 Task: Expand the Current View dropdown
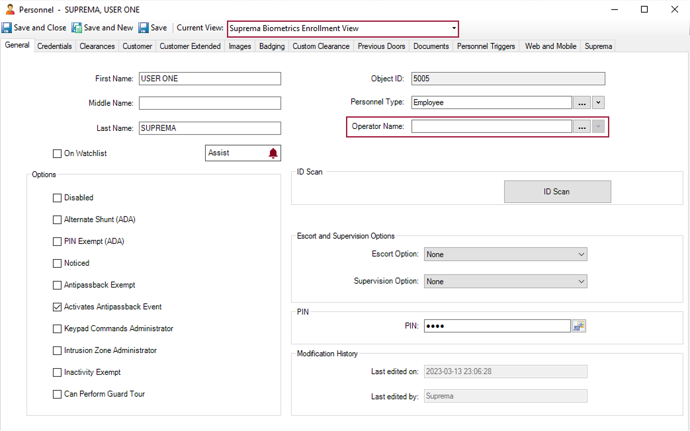click(454, 28)
